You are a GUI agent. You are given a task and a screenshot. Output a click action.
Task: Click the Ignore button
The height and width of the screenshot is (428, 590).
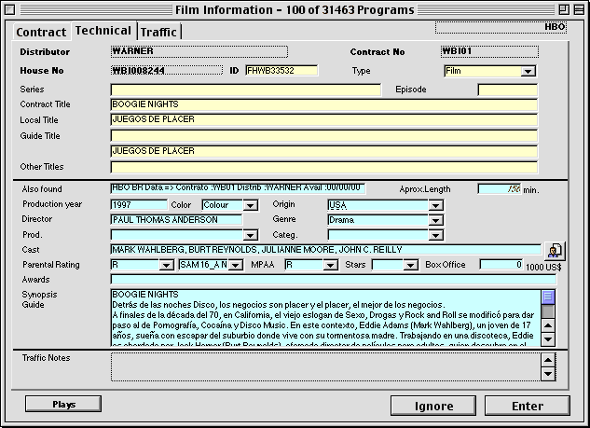click(x=433, y=406)
